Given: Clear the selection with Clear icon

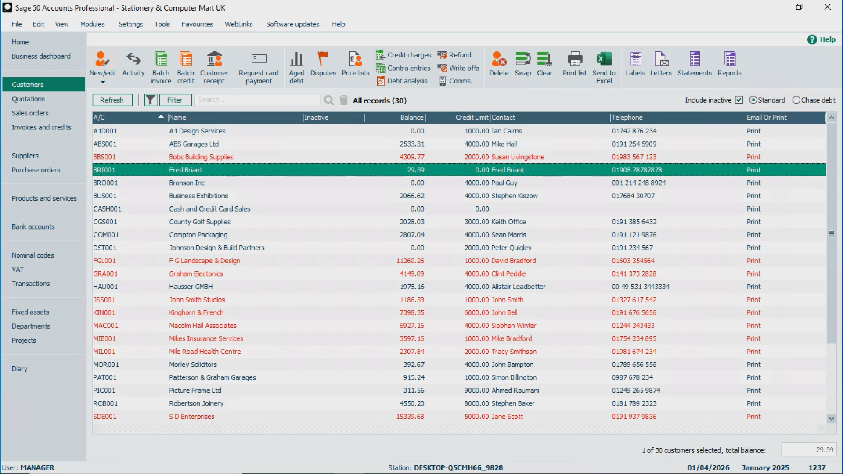Looking at the screenshot, I should coord(545,64).
